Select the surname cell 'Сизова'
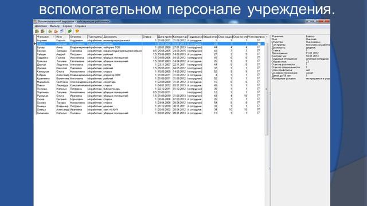This screenshot has height=206, width=367. pyautogui.click(x=46, y=102)
